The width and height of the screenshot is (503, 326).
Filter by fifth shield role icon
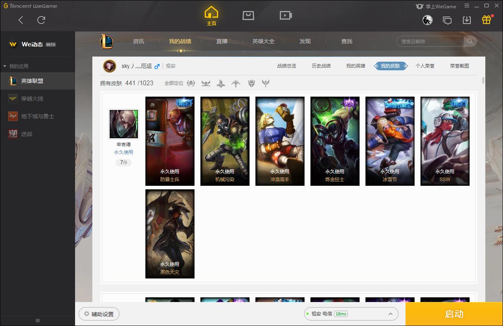coord(251,83)
